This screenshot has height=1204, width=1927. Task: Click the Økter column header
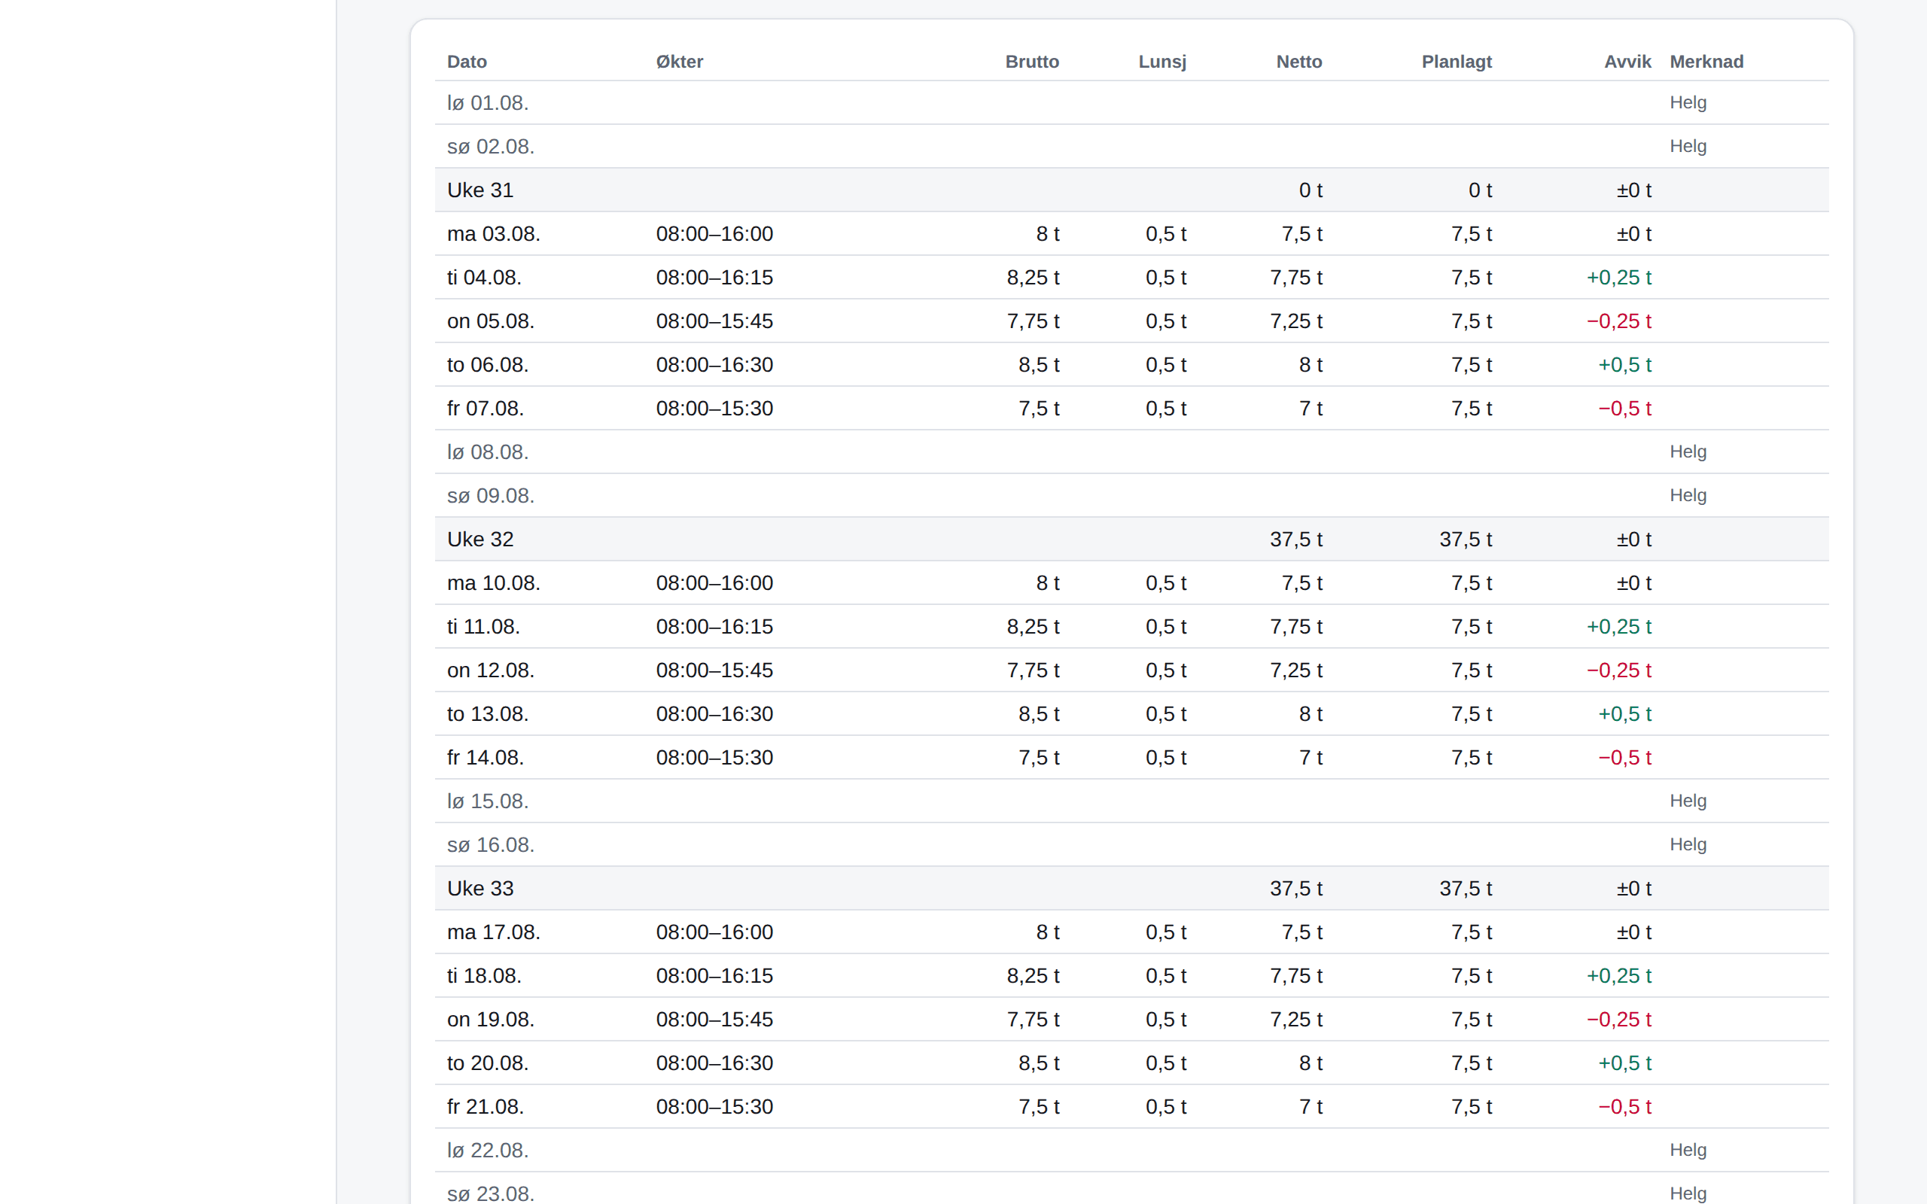pyautogui.click(x=679, y=61)
